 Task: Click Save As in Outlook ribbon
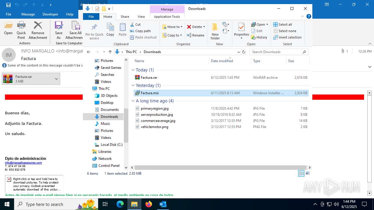[59, 30]
